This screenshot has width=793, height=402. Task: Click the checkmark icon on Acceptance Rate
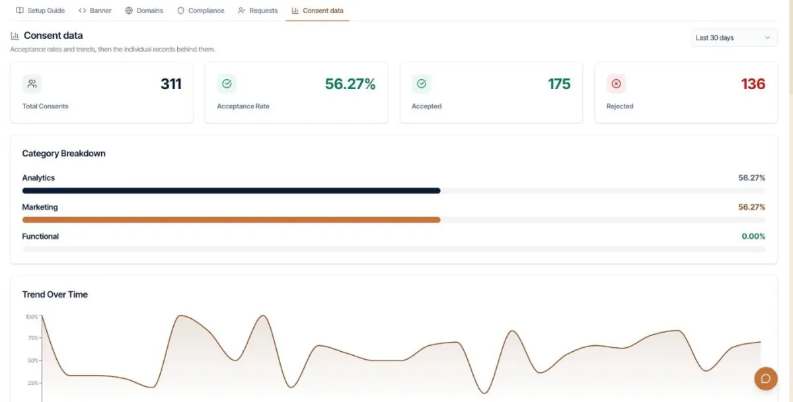tap(227, 84)
